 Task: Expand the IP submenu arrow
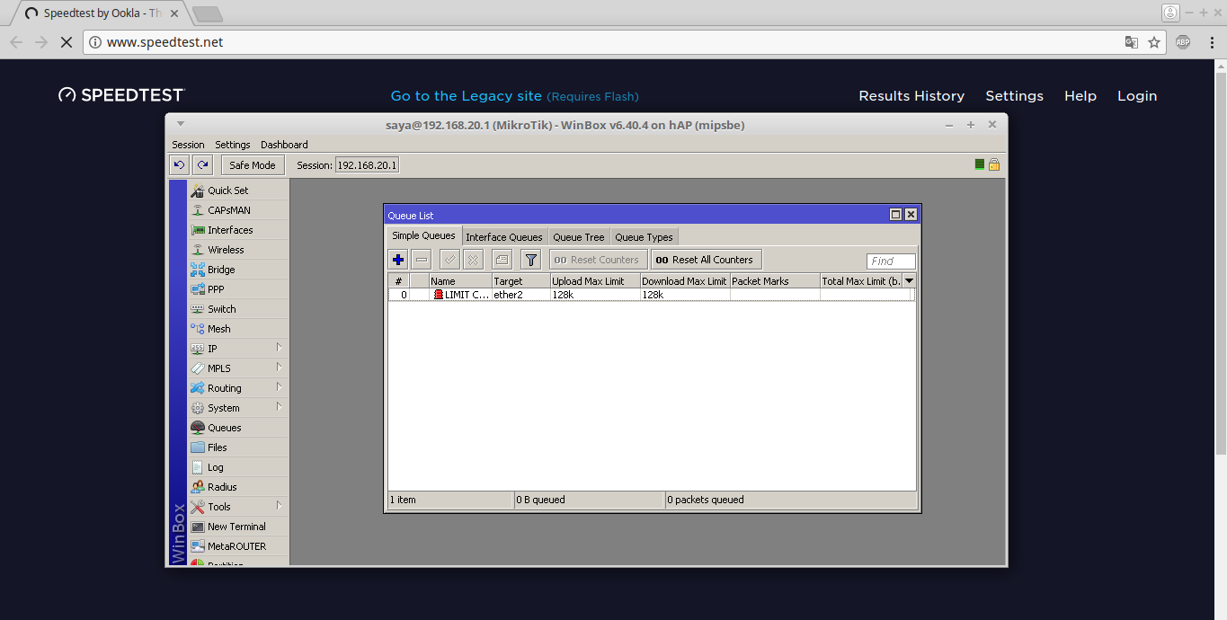pos(281,348)
